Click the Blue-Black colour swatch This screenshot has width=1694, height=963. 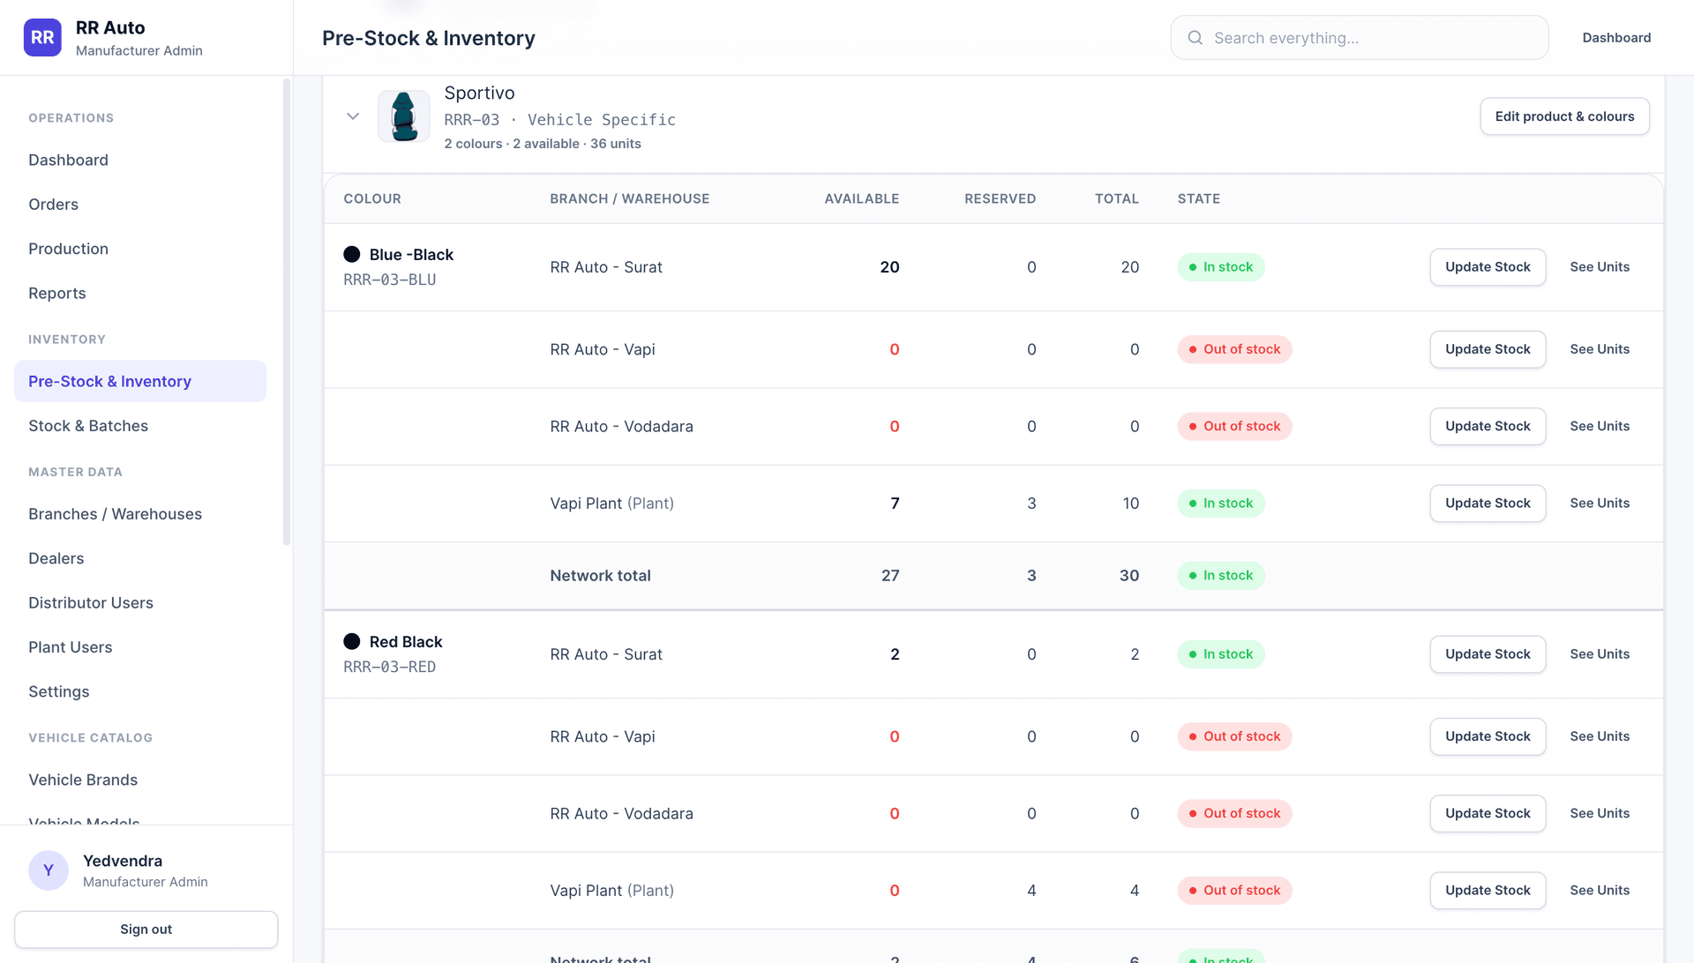(x=352, y=254)
